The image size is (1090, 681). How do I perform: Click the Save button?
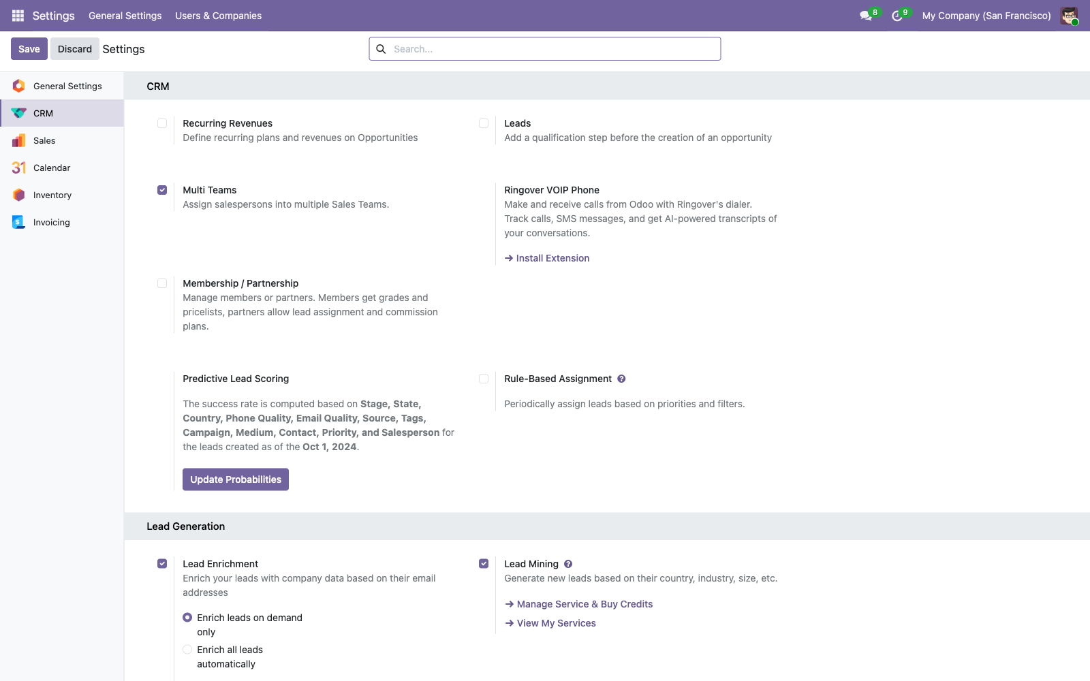click(x=29, y=49)
